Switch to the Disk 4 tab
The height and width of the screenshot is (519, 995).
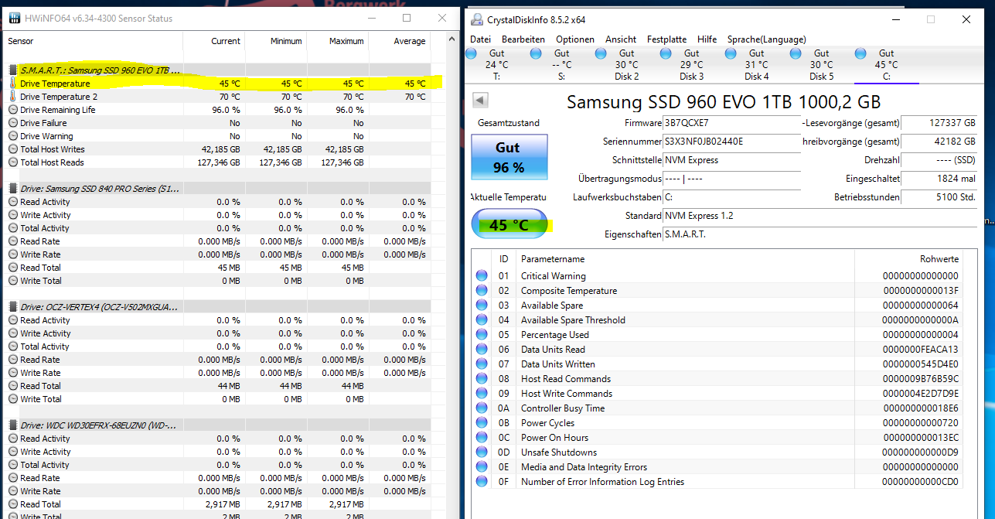point(756,65)
